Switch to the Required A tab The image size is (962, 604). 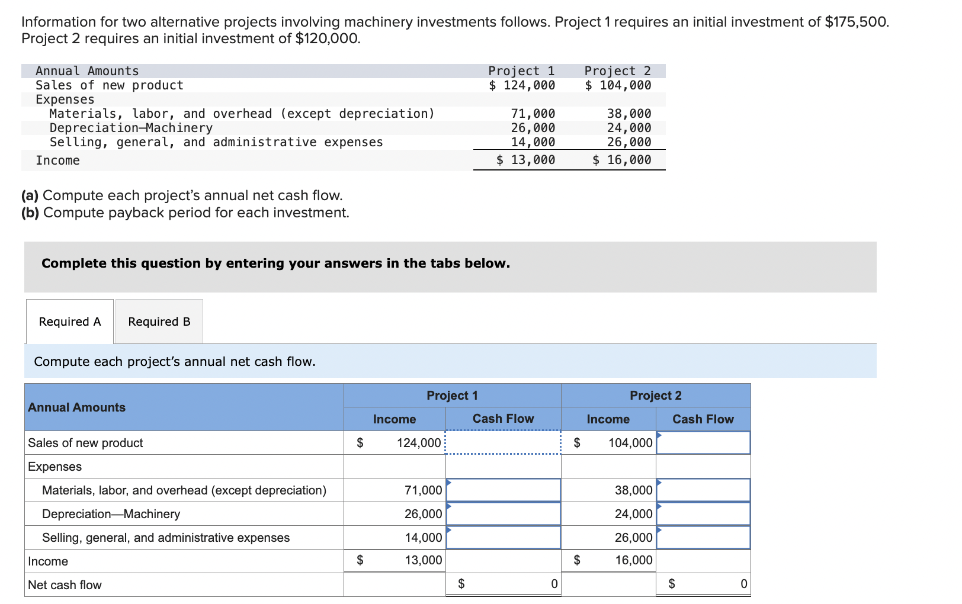tap(69, 321)
